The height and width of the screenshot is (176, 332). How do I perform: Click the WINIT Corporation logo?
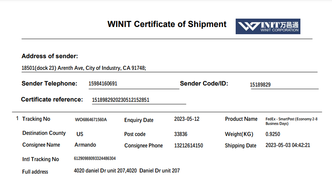[x=268, y=26]
